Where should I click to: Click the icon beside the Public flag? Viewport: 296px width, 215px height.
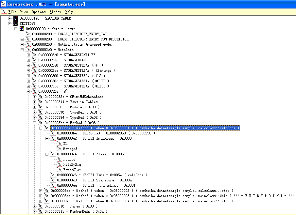click(59, 159)
